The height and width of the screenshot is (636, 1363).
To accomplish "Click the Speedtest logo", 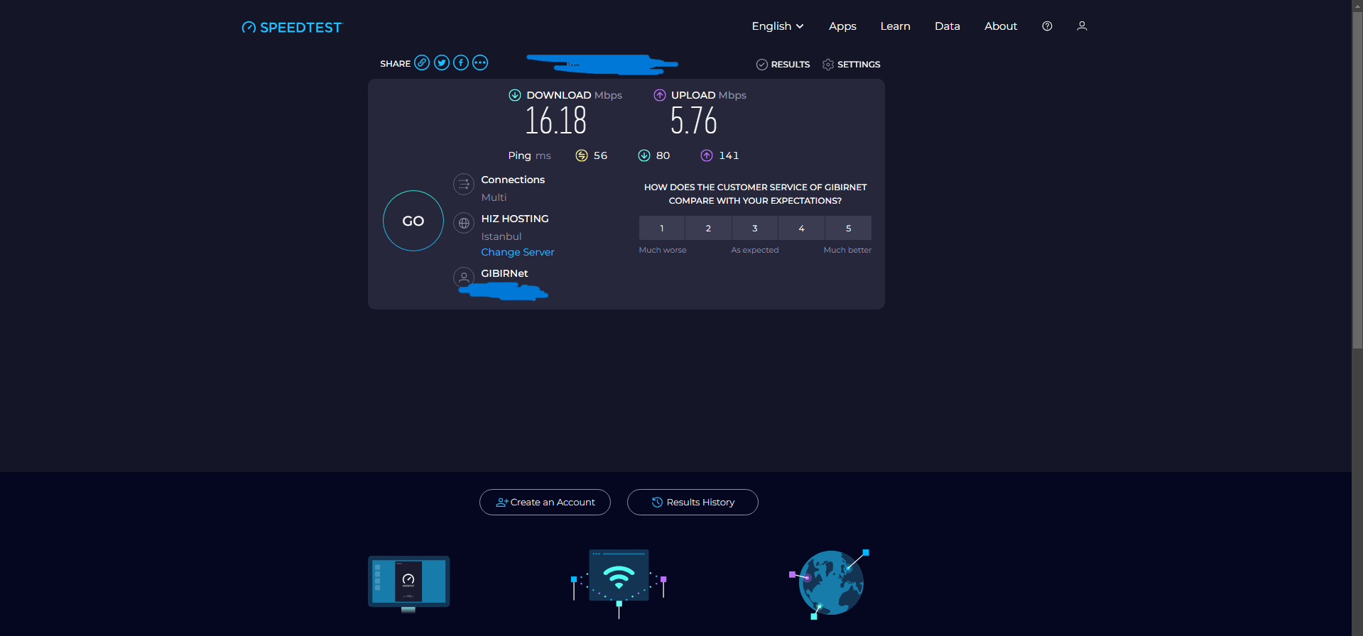I will (292, 27).
